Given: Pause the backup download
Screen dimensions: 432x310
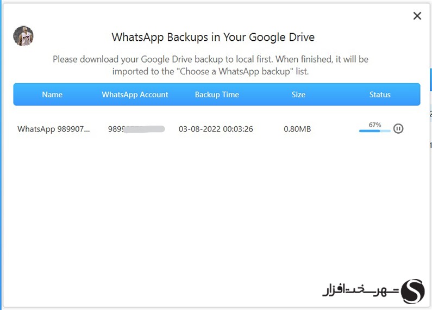Looking at the screenshot, I should pos(398,128).
